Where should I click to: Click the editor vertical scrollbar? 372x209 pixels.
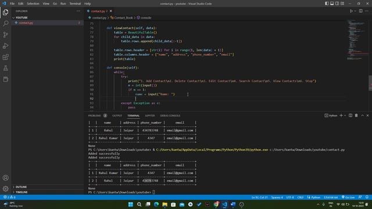[x=370, y=65]
